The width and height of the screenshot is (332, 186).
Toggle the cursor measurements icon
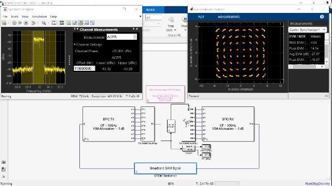click(x=69, y=23)
